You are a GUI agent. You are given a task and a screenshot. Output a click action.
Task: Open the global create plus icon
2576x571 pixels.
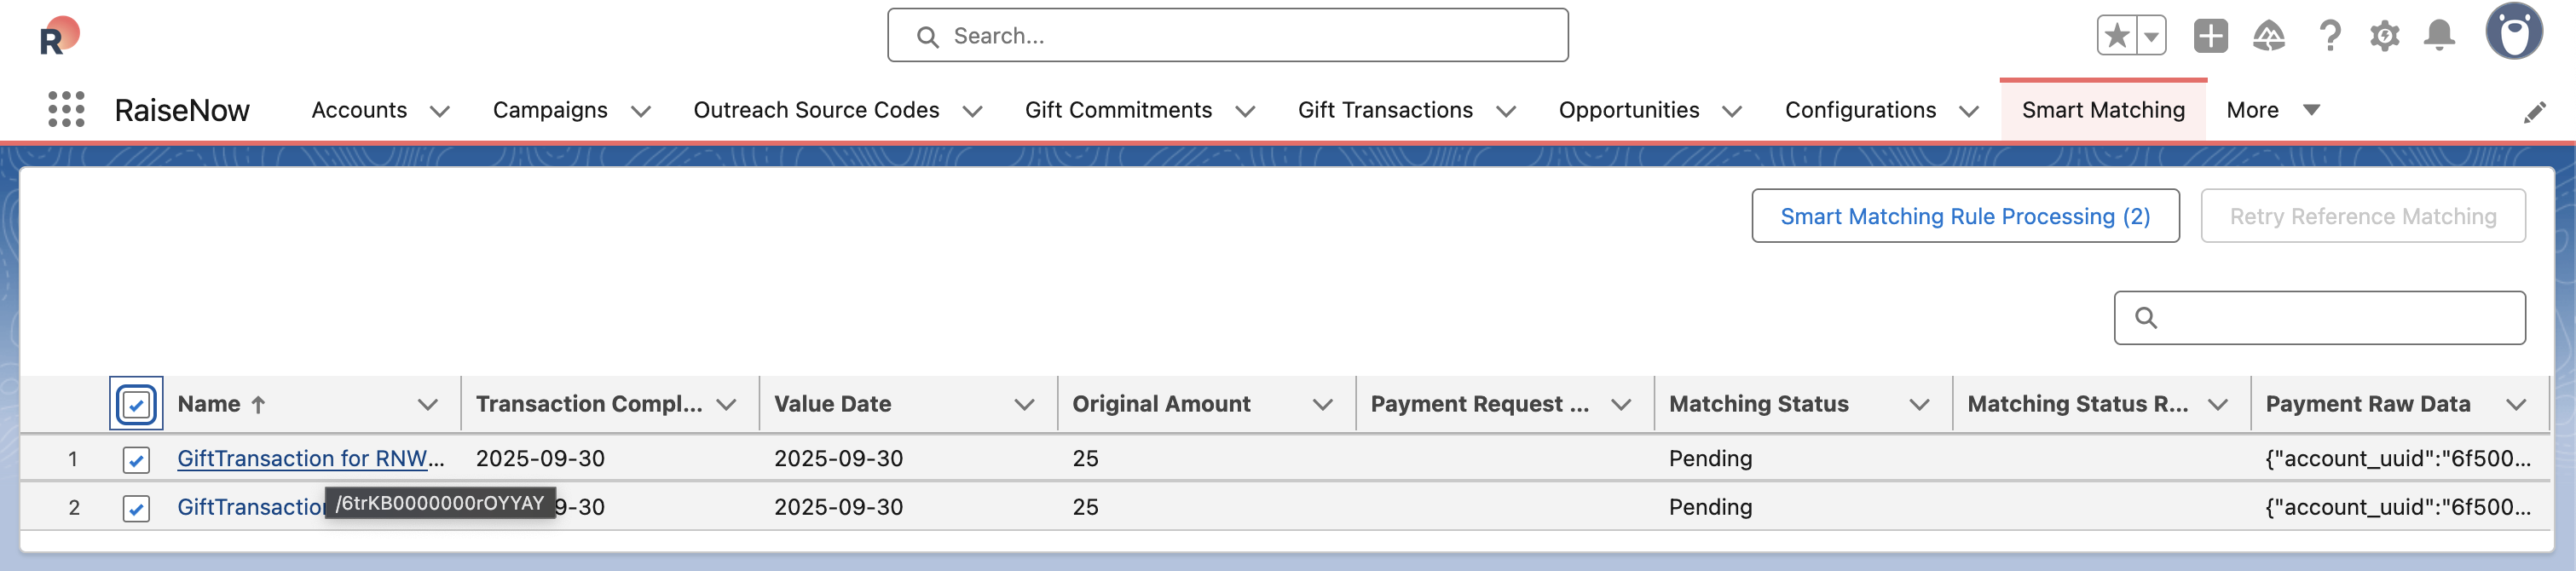point(2210,36)
